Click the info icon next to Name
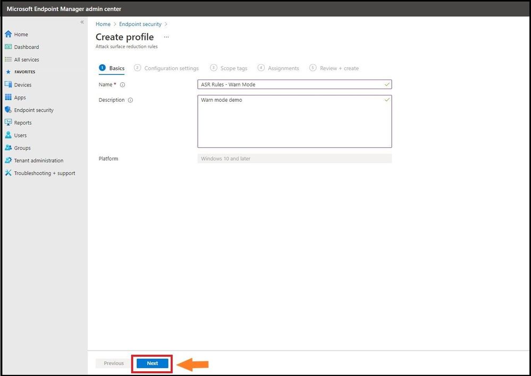The width and height of the screenshot is (531, 376). pos(123,85)
